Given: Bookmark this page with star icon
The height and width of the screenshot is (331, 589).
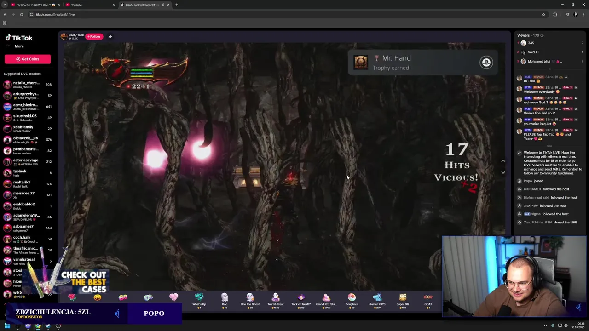Looking at the screenshot, I should [x=543, y=14].
